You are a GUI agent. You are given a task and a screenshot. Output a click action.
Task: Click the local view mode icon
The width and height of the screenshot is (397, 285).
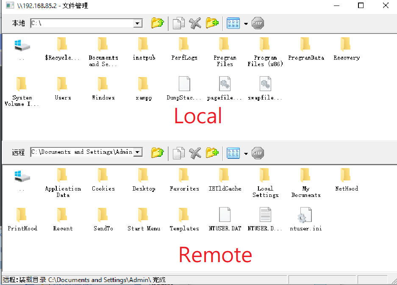pyautogui.click(x=233, y=23)
